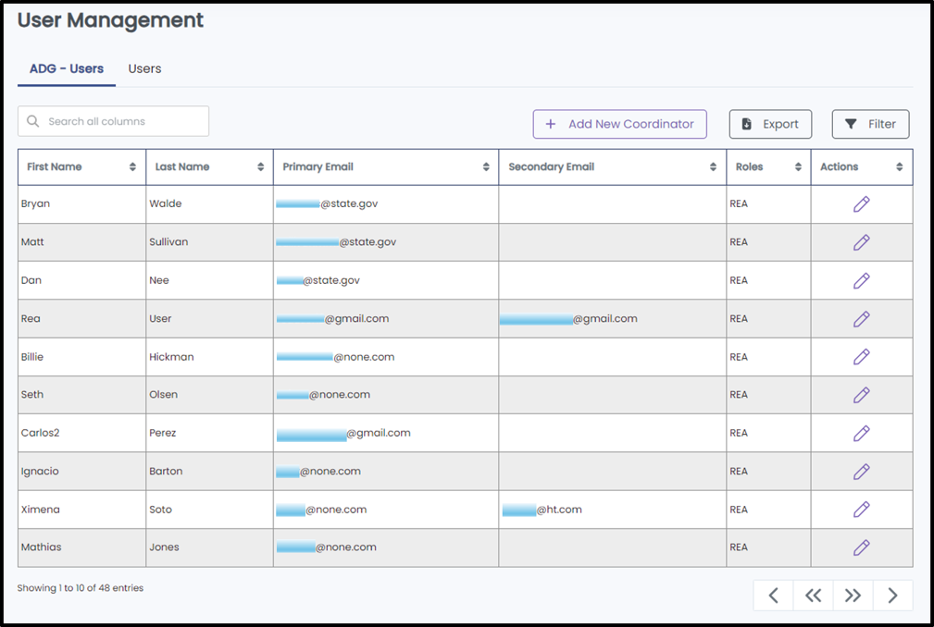Screen dimensions: 934x627
Task: Click REA role in Barton row
Action: click(x=739, y=471)
